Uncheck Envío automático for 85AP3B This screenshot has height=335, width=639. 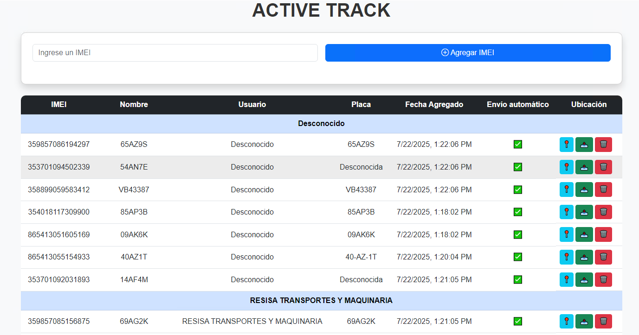coord(518,212)
